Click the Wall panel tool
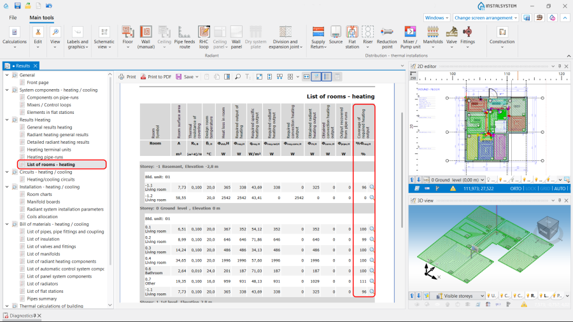Viewport: 573px width, 322px height. pos(236,35)
